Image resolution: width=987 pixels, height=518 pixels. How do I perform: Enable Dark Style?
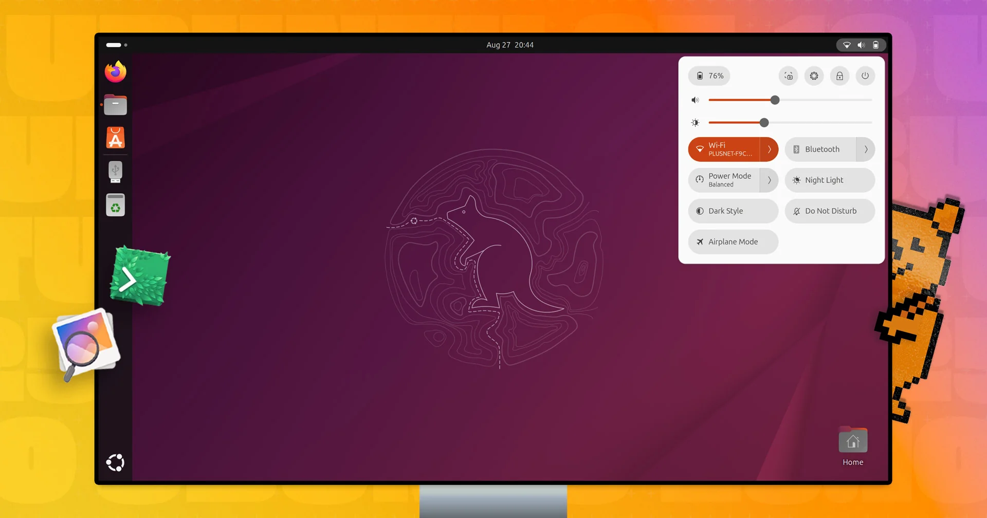734,211
